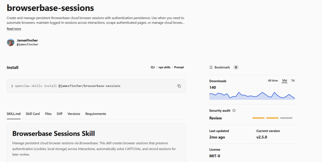Open the SKILL.md tab
This screenshot has height=162, width=322.
14,114
